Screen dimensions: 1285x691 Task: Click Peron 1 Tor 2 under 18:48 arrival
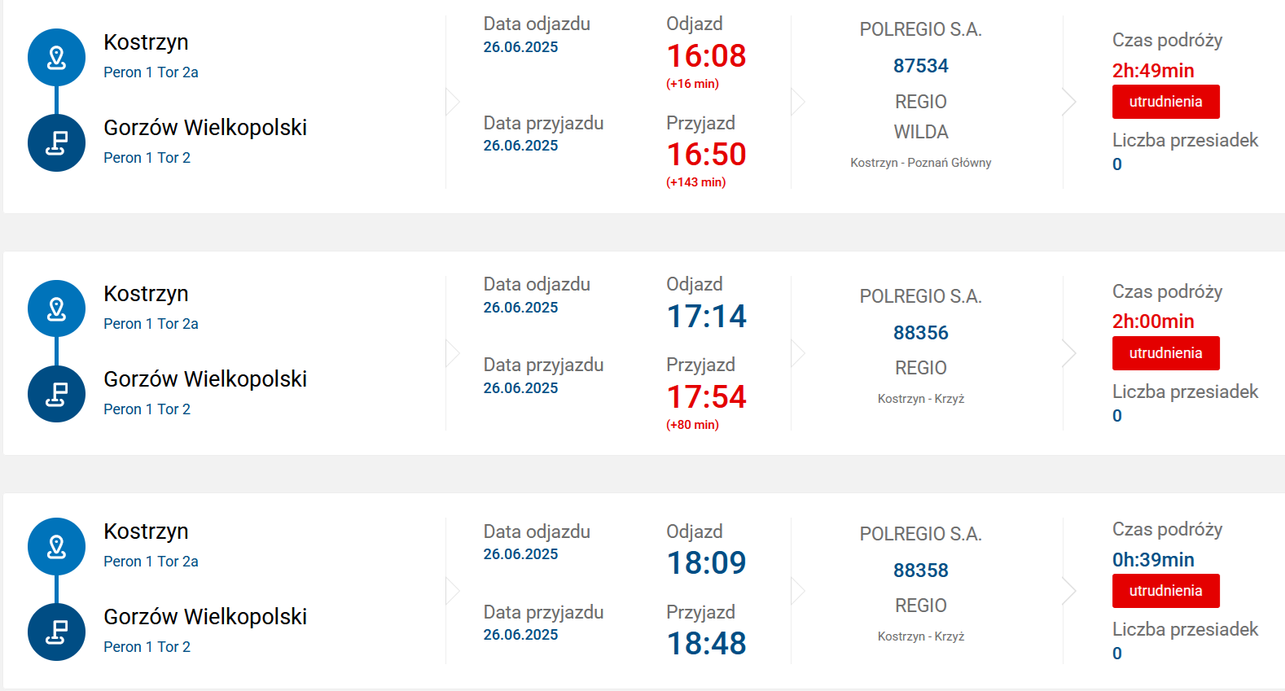coord(147,647)
